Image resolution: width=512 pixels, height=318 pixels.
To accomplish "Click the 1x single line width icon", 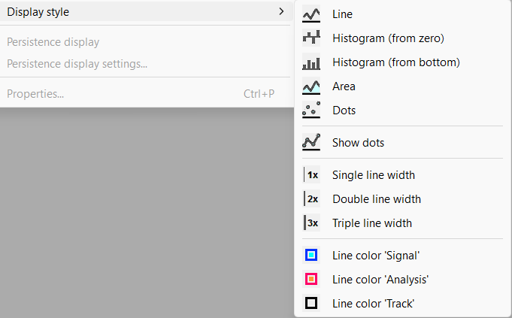I will coord(311,175).
